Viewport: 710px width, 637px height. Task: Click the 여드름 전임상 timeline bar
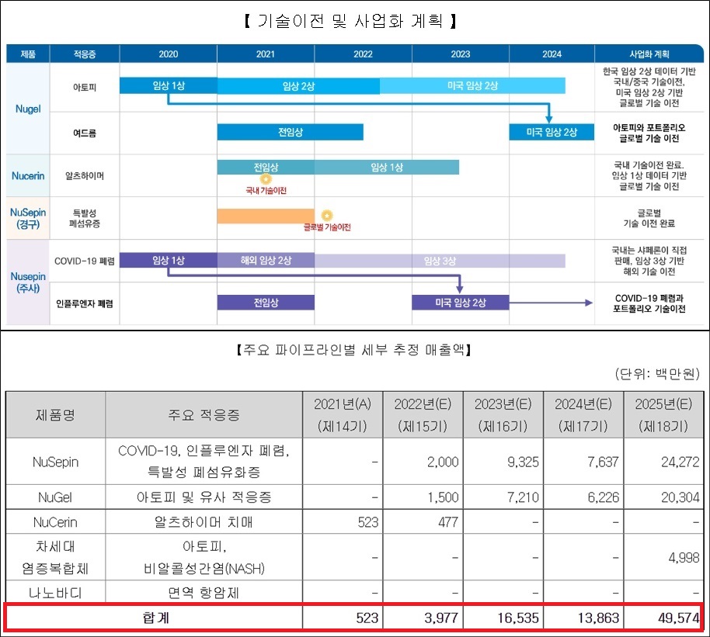pyautogui.click(x=291, y=132)
